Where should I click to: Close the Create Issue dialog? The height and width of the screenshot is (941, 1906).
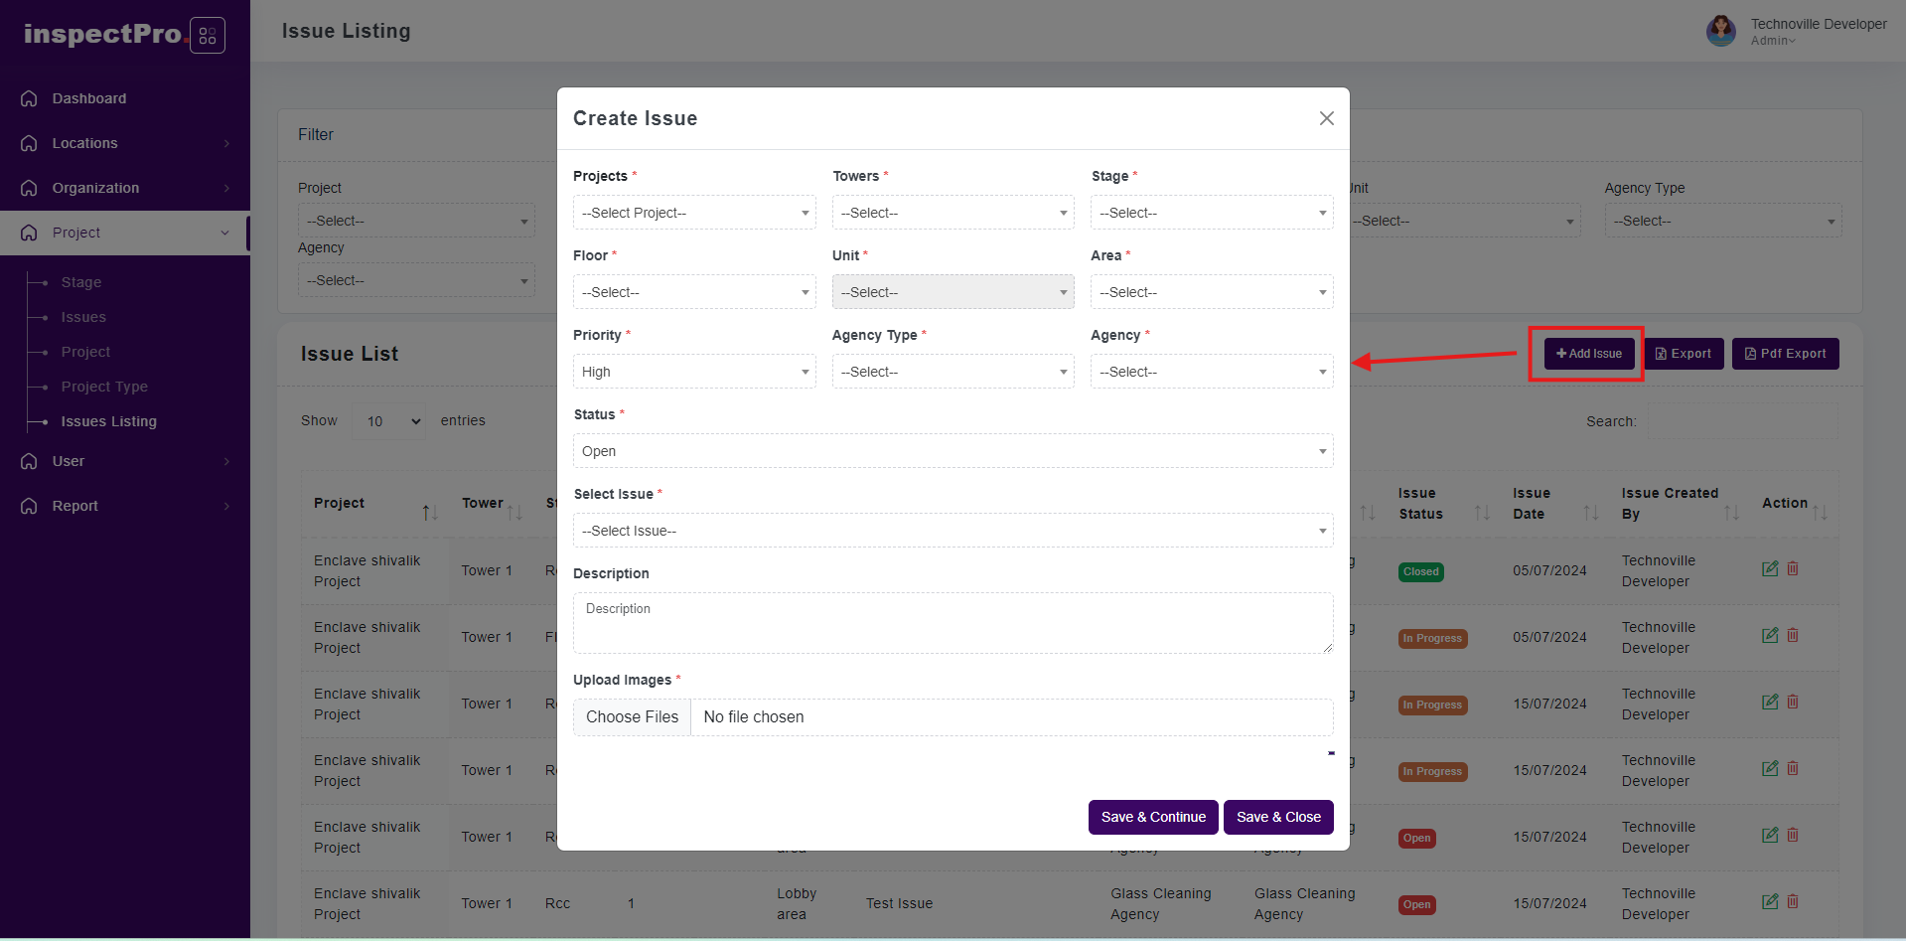[x=1326, y=118]
